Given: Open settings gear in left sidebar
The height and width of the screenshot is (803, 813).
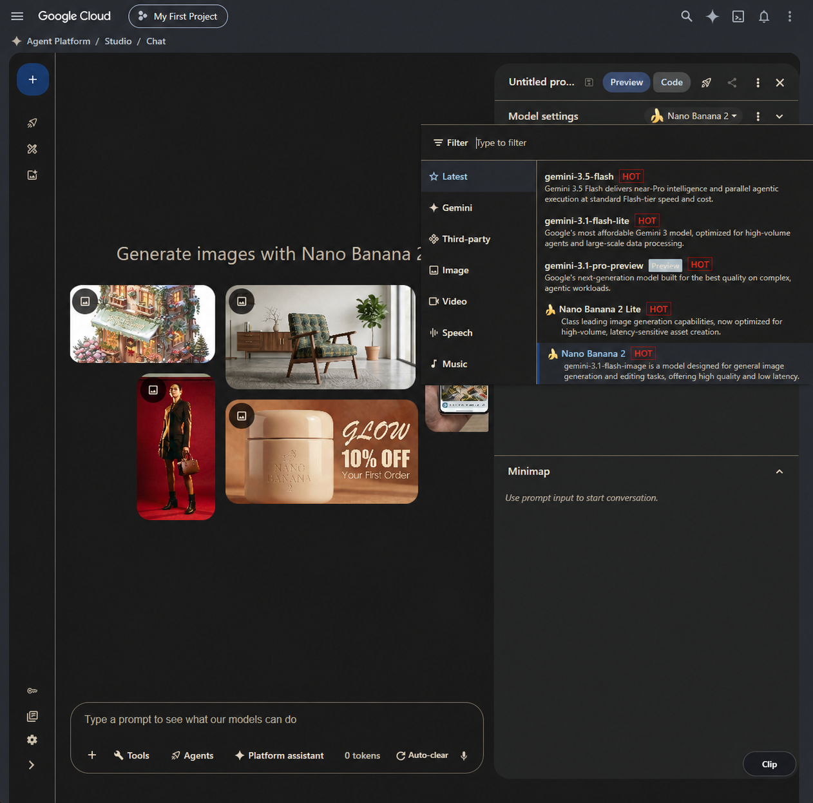Looking at the screenshot, I should (x=32, y=740).
